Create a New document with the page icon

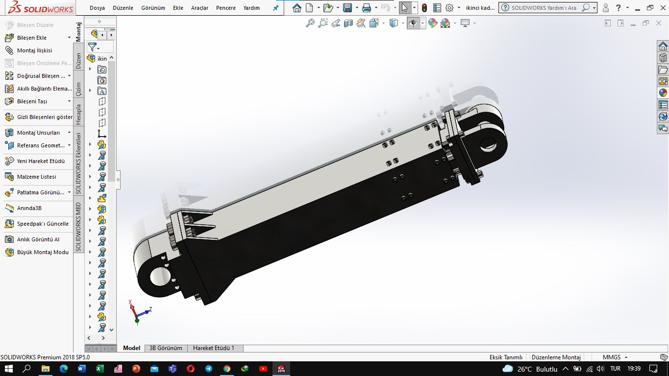309,8
